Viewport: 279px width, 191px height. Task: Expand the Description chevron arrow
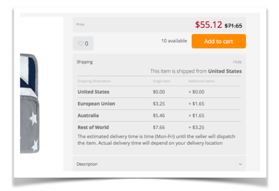coord(240,164)
